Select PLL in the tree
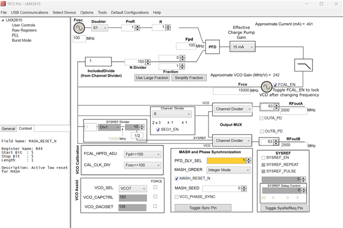Screen dimensions: 343x228 [x=15, y=35]
